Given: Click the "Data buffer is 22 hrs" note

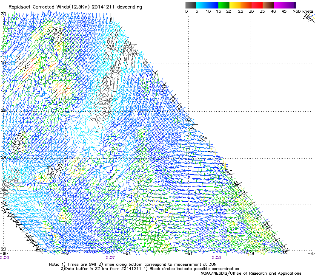Looking at the screenshot, I should (86, 269).
